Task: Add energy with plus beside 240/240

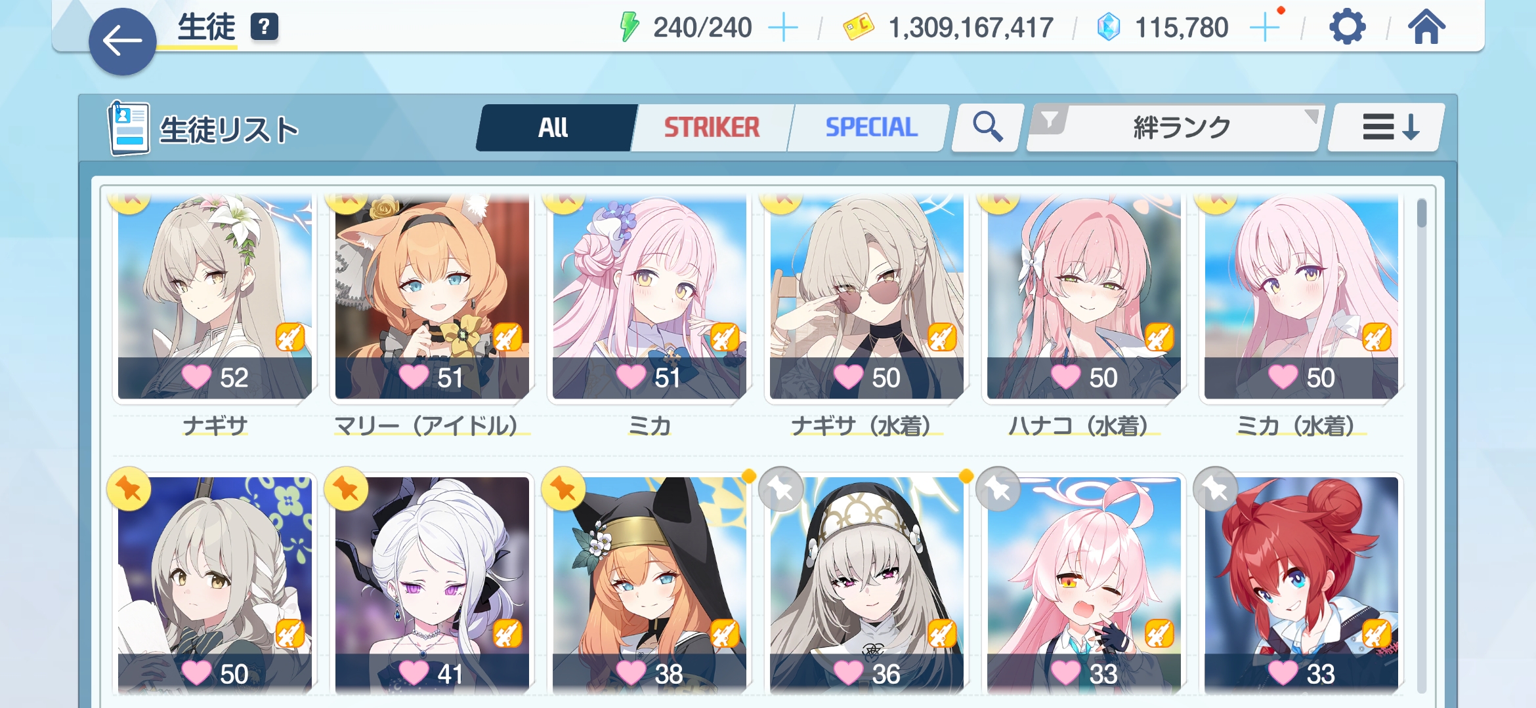Action: 783,28
